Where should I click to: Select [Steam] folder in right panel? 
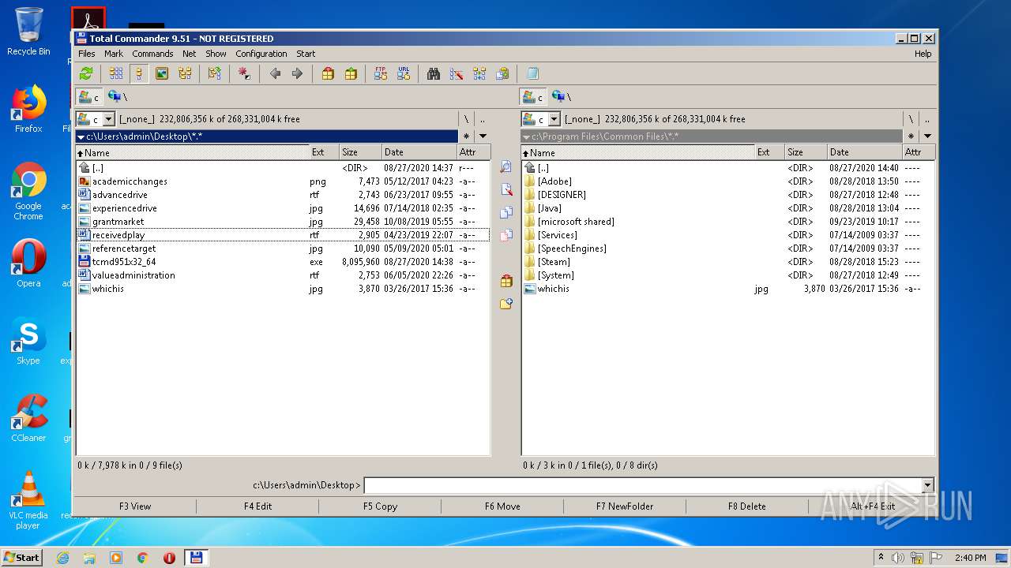(x=728, y=262)
